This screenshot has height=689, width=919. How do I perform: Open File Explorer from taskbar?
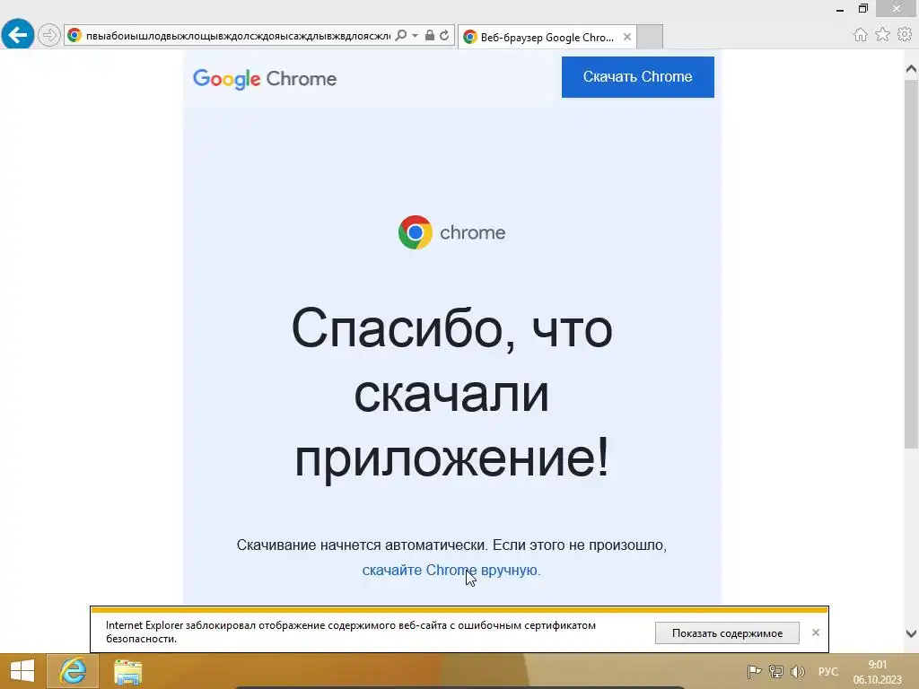click(x=127, y=671)
